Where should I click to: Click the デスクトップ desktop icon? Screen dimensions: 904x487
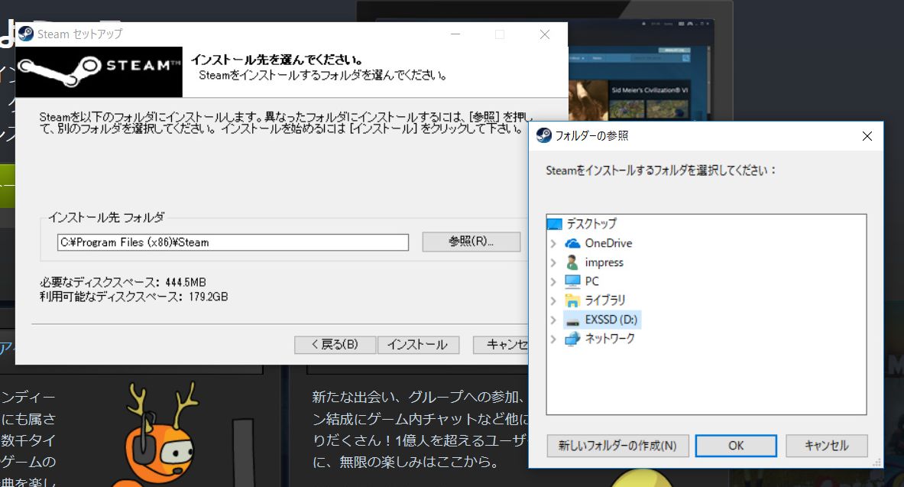point(555,223)
